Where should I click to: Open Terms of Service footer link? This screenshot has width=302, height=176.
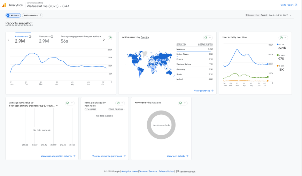tap(148, 171)
